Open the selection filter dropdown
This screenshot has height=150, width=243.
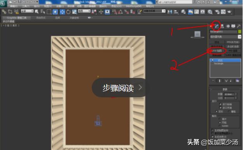tap(27, 11)
